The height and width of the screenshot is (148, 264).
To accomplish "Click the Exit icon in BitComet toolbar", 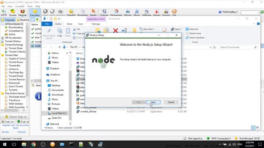I will point(174,13).
